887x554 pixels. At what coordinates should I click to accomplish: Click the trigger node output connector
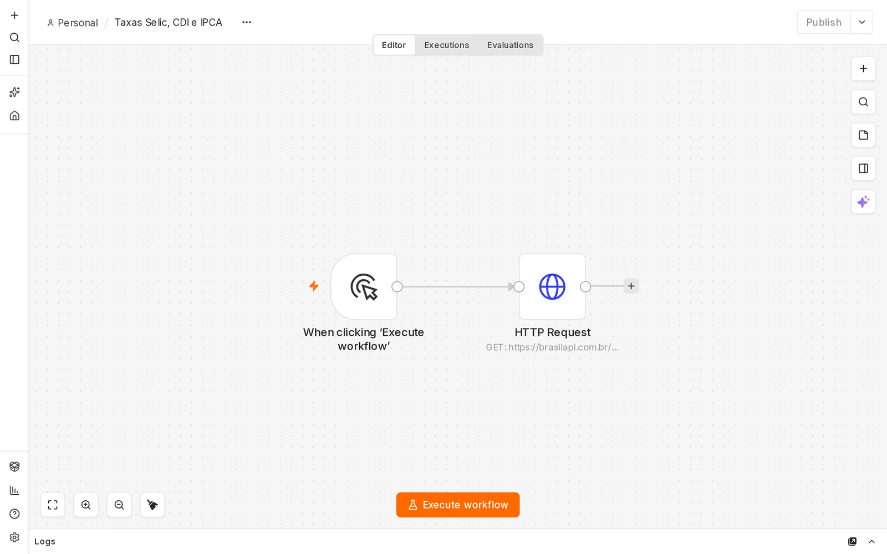tap(397, 286)
